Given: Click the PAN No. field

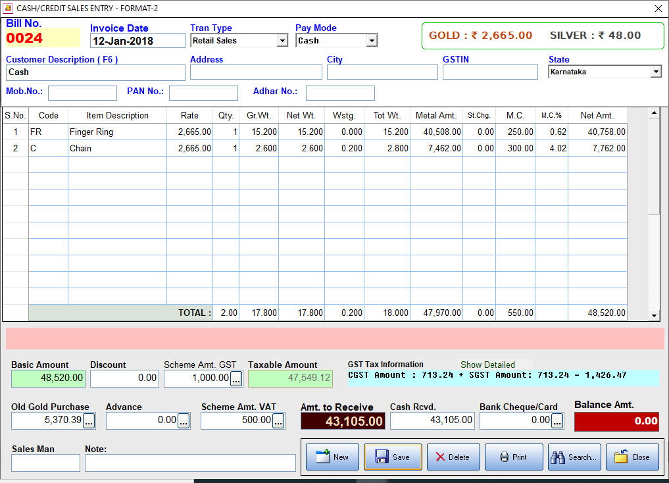Looking at the screenshot, I should point(203,93).
